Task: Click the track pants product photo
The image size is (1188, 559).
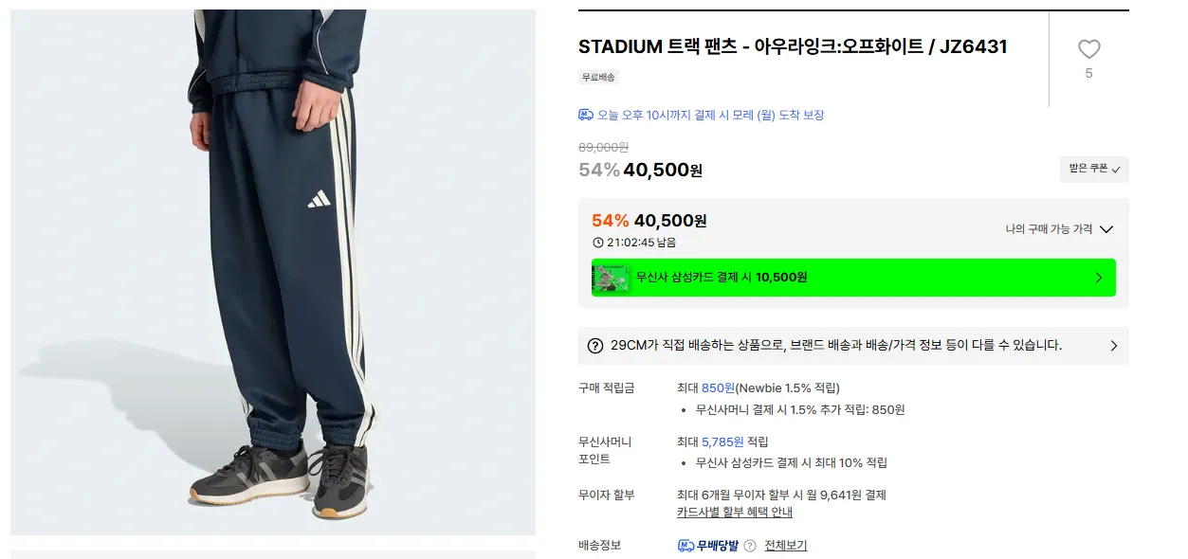Action: click(x=273, y=272)
